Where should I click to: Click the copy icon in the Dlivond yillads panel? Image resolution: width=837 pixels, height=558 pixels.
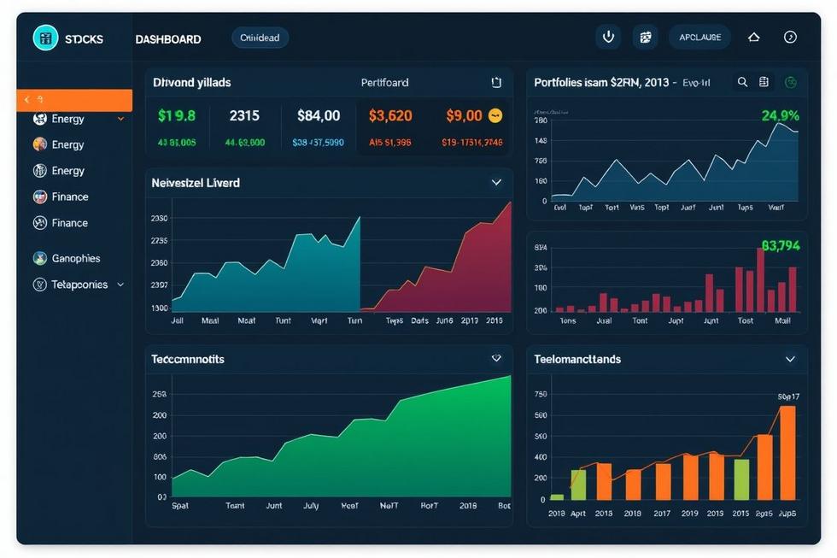tap(496, 83)
